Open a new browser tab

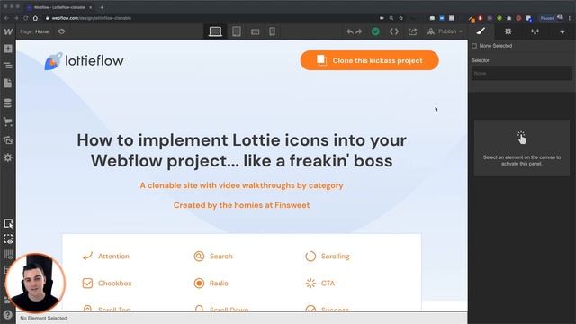(x=102, y=7)
